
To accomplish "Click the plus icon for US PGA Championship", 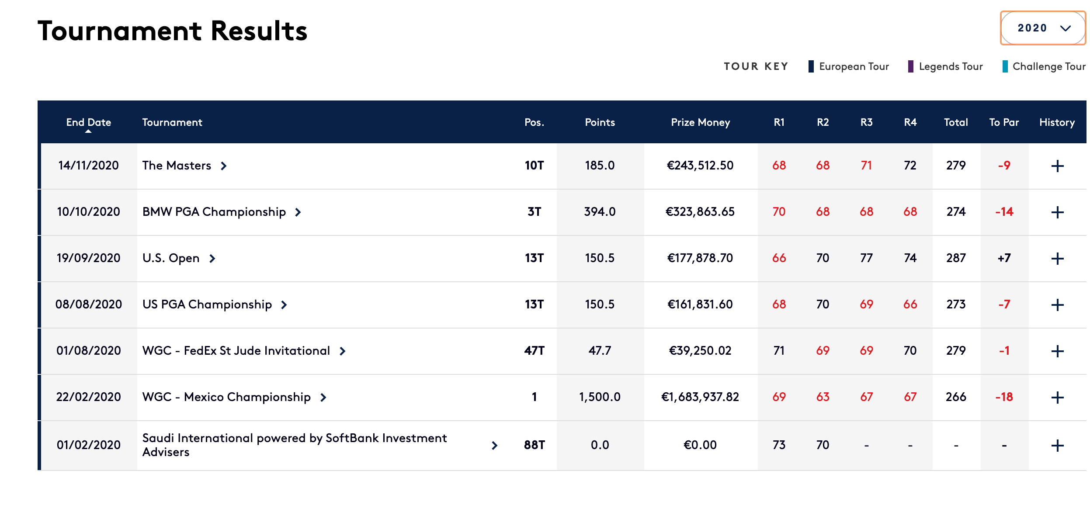I will [x=1057, y=305].
